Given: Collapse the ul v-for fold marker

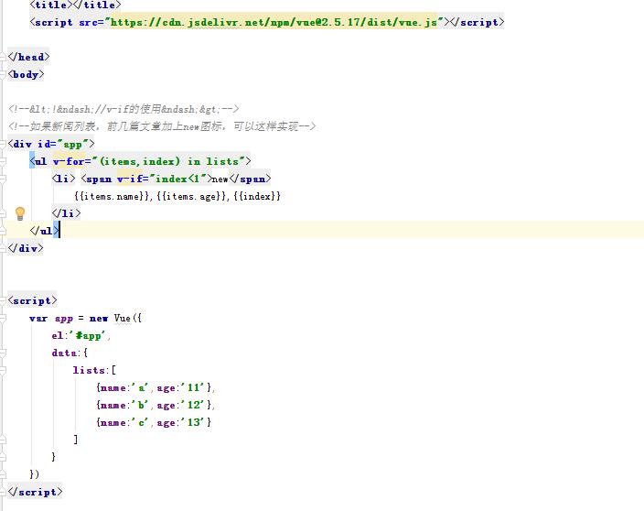Looking at the screenshot, I should (x=3, y=161).
